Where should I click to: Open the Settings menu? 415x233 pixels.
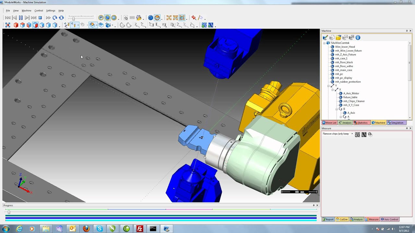(51, 11)
